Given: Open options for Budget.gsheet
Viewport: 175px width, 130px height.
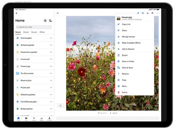Looking at the screenshot, I should click(x=51, y=109).
